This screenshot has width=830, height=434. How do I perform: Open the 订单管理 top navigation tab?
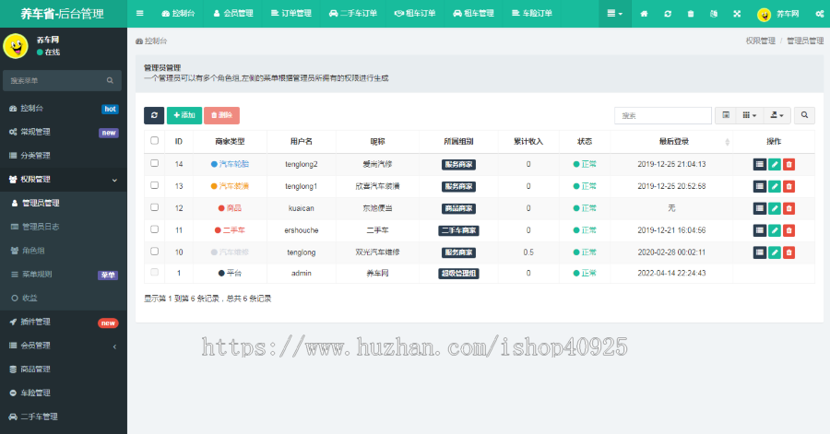tap(291, 13)
